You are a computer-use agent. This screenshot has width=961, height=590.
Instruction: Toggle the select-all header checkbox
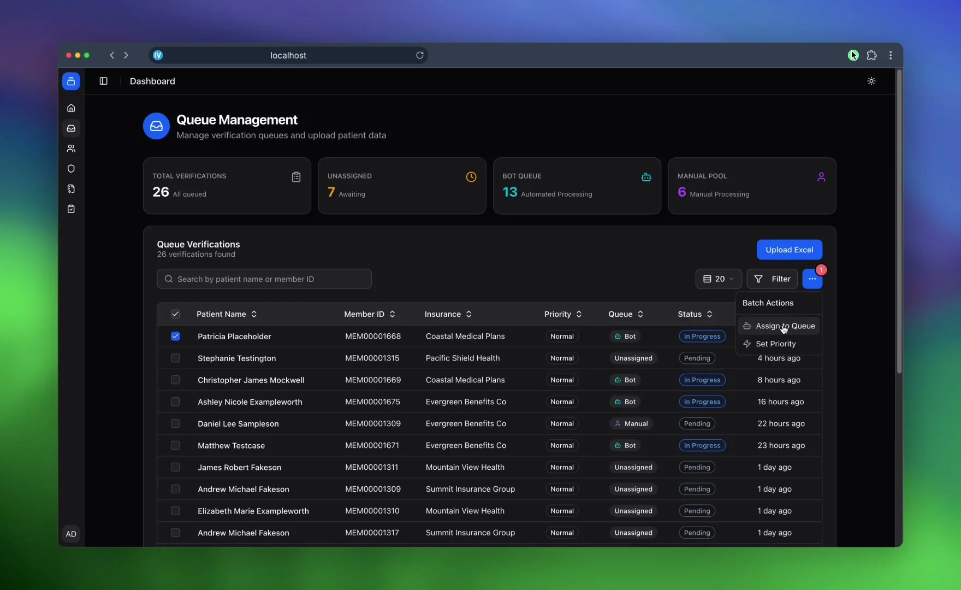tap(175, 314)
